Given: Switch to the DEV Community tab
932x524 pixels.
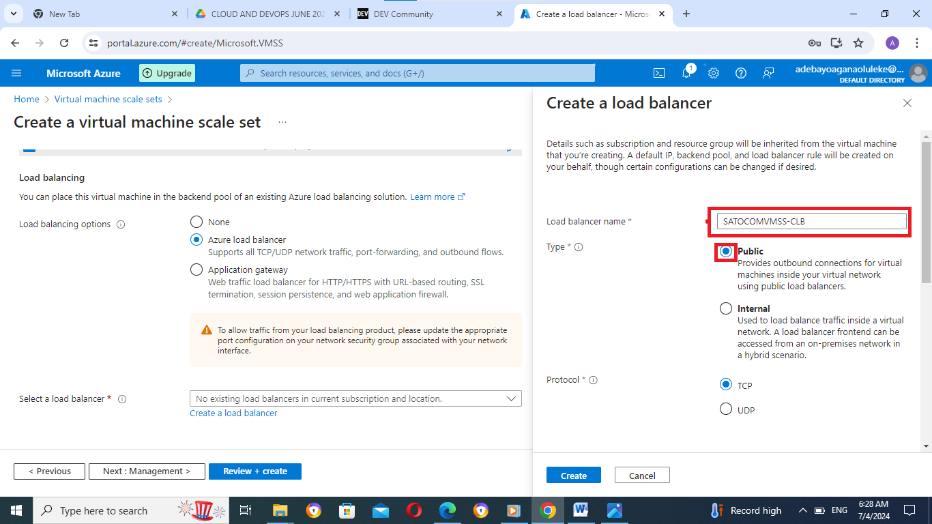Looking at the screenshot, I should (x=430, y=14).
